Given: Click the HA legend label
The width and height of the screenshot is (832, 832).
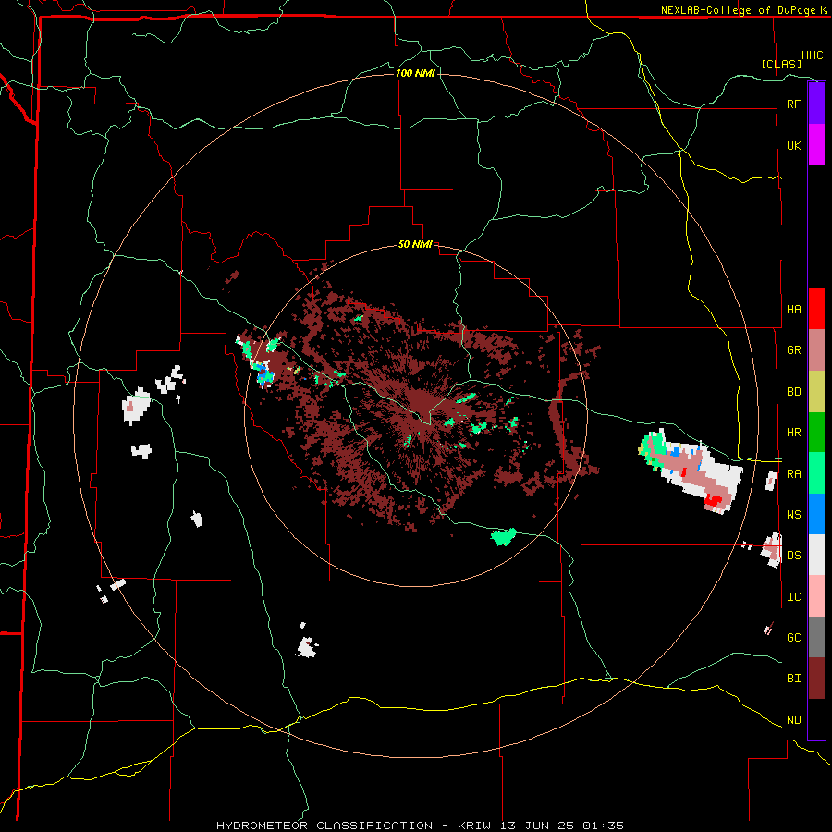Looking at the screenshot, I should (793, 309).
